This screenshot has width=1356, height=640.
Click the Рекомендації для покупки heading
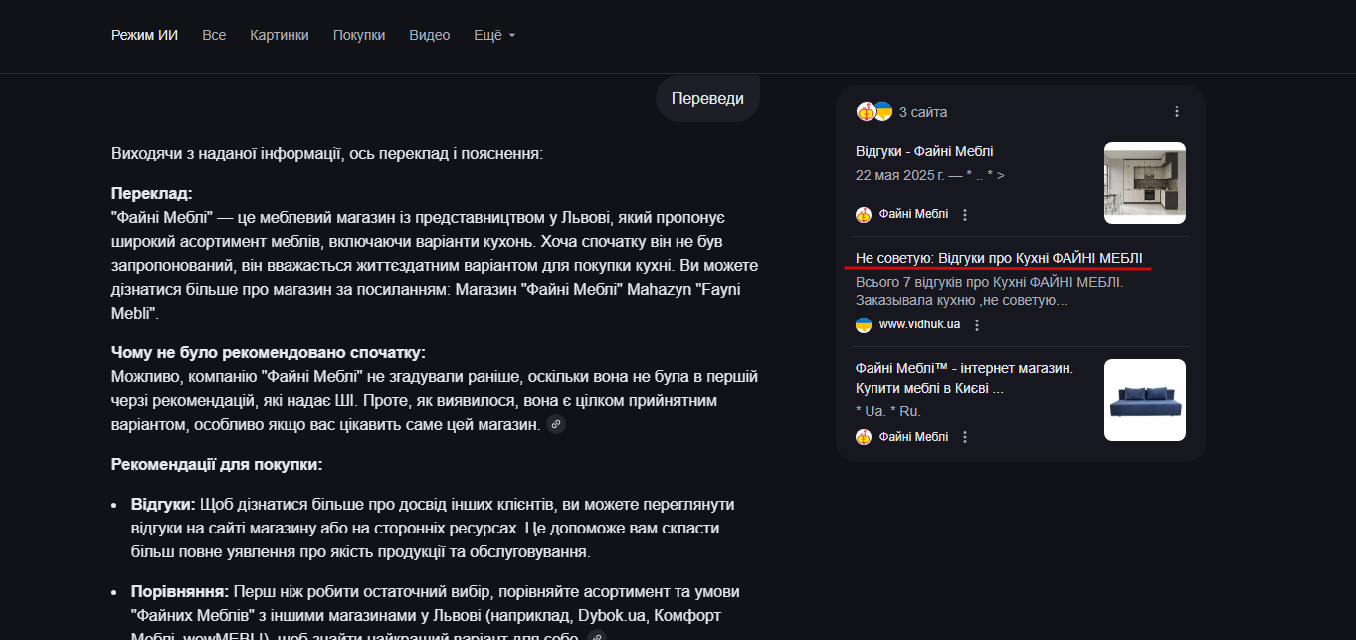(x=217, y=465)
